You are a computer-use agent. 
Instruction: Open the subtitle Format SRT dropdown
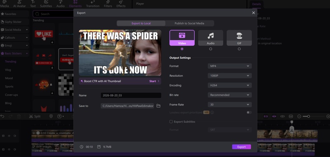(230, 130)
